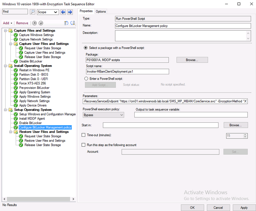Click the green check icon of Restart in Windows PE

[x=16, y=70]
